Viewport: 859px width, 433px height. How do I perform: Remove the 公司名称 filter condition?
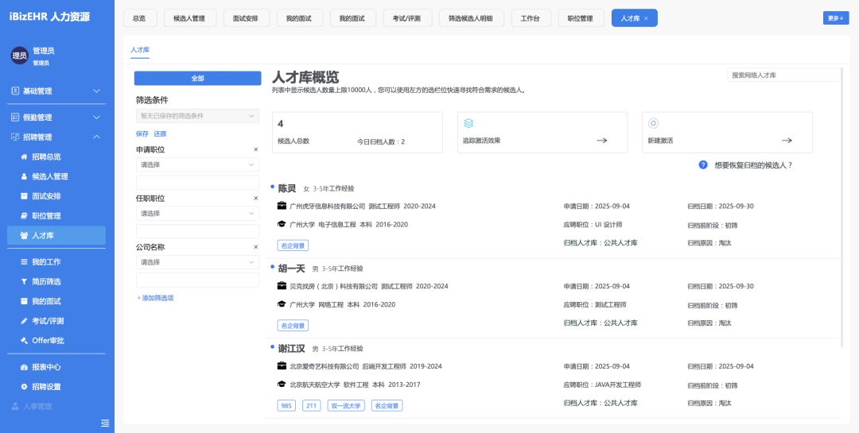(256, 247)
